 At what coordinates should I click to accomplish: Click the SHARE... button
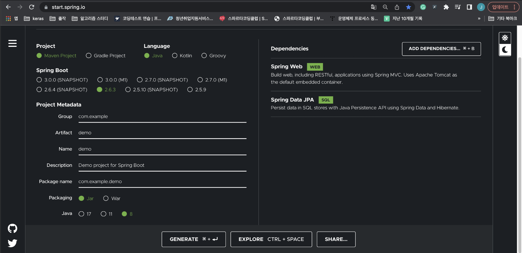pyautogui.click(x=336, y=239)
